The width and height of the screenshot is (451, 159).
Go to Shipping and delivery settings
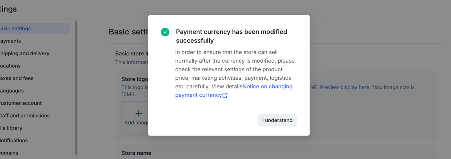point(25,54)
